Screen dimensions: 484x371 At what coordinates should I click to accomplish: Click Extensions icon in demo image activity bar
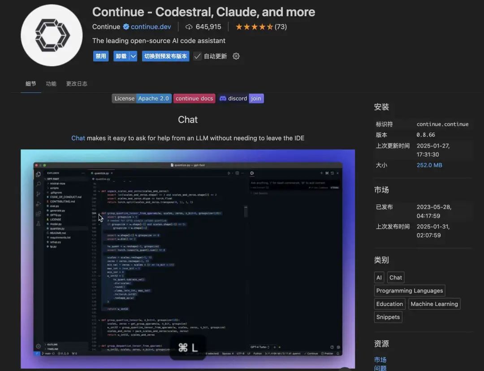[x=38, y=214]
